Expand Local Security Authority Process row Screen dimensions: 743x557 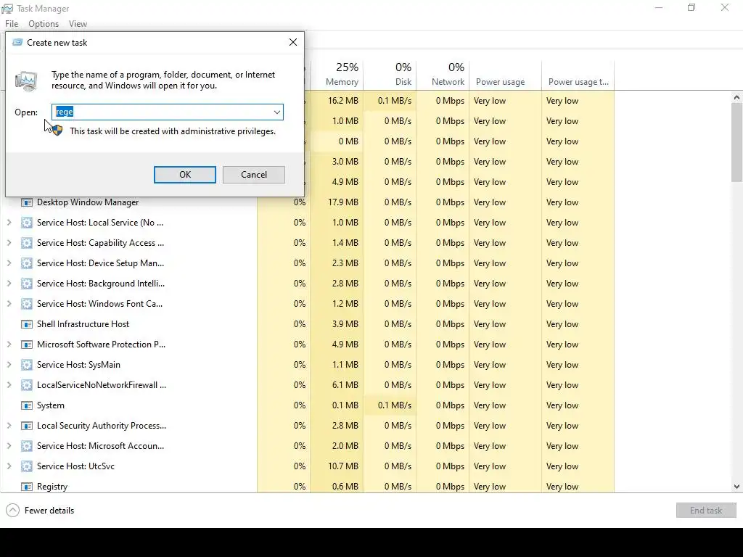point(9,425)
